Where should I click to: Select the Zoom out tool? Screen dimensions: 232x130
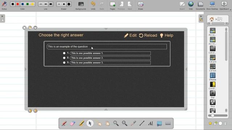point(125,123)
